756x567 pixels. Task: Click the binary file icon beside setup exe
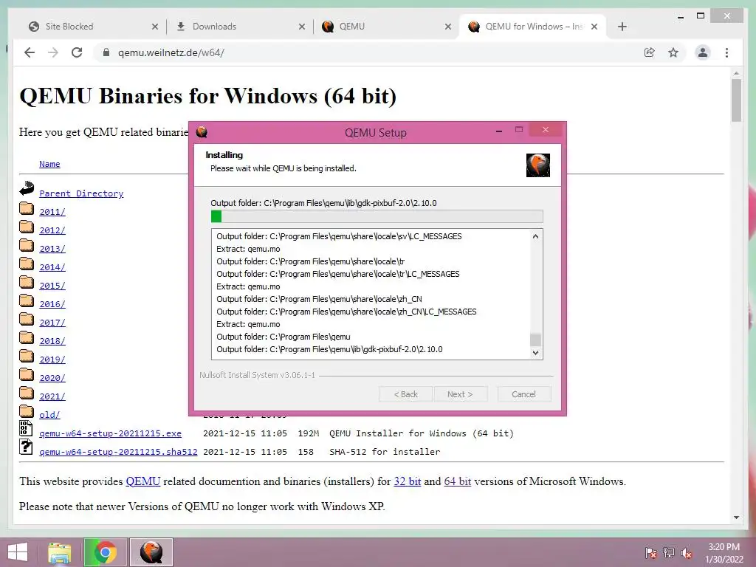26,428
